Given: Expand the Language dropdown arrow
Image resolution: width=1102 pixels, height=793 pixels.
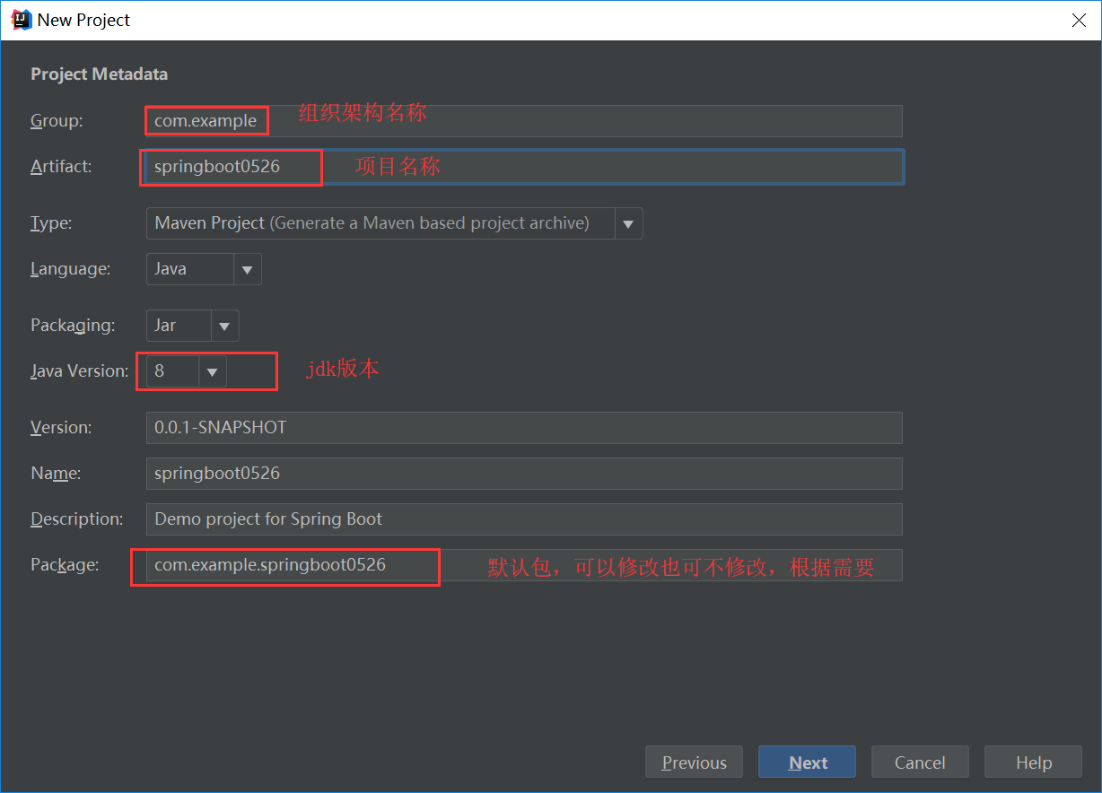Looking at the screenshot, I should click(x=248, y=269).
